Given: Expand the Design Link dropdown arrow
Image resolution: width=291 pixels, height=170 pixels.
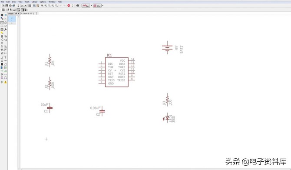Looking at the screenshot, I should (x=91, y=6).
